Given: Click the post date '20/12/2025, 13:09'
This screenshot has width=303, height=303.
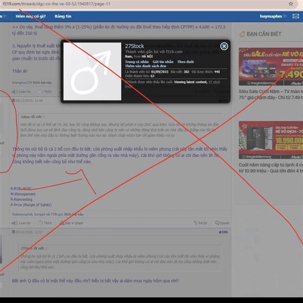Looking at the screenshot, I should [x=29, y=100].
